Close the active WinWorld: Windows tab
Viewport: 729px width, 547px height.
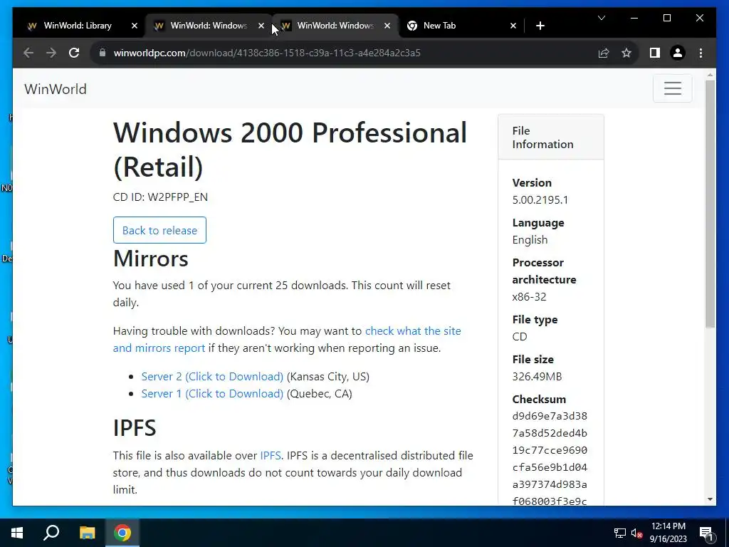coord(261,26)
